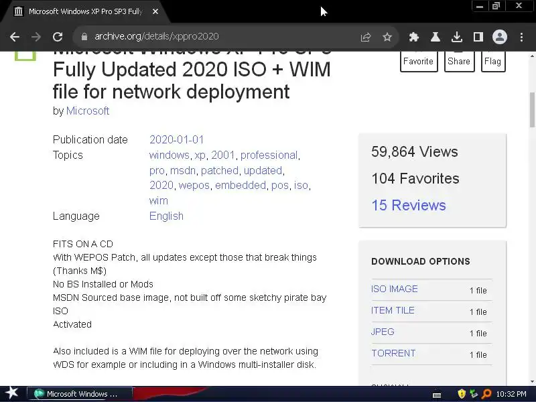Click the orange magnifier tray icon
This screenshot has height=402, width=536.
coord(486,394)
